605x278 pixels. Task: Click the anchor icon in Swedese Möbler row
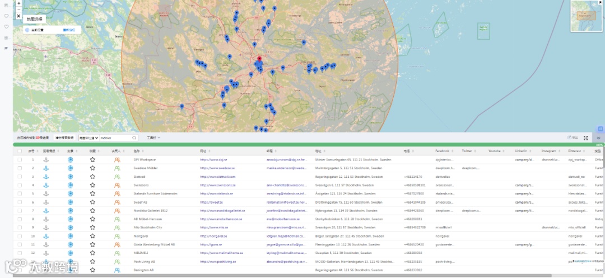(46, 168)
